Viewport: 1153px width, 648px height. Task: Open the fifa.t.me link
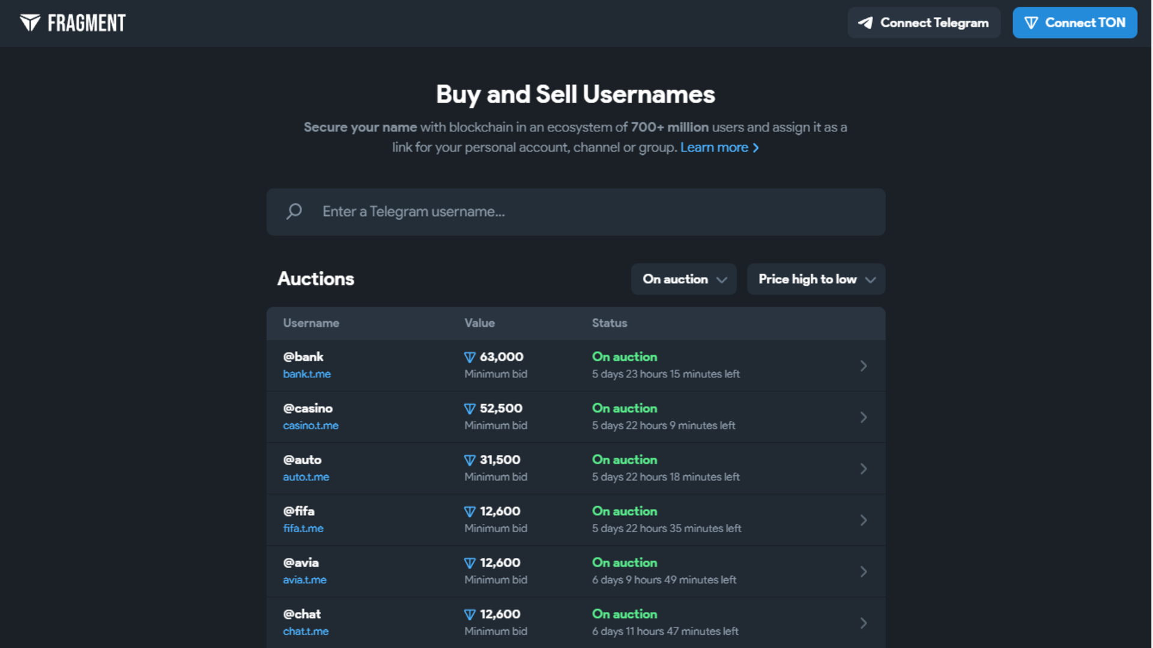303,529
